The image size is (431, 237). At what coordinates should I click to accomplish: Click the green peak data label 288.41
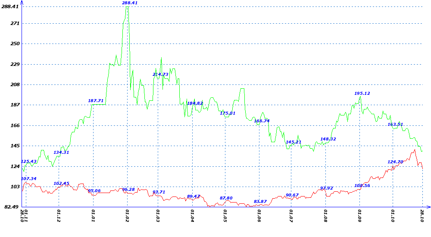(x=130, y=3)
